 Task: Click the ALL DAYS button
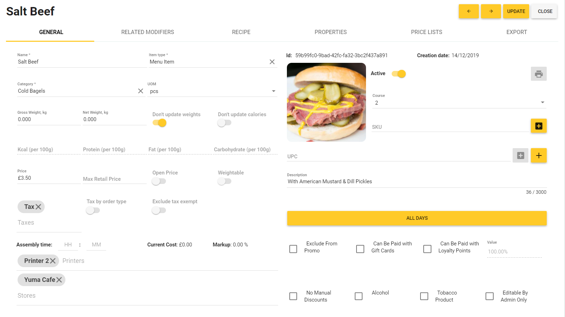417,218
